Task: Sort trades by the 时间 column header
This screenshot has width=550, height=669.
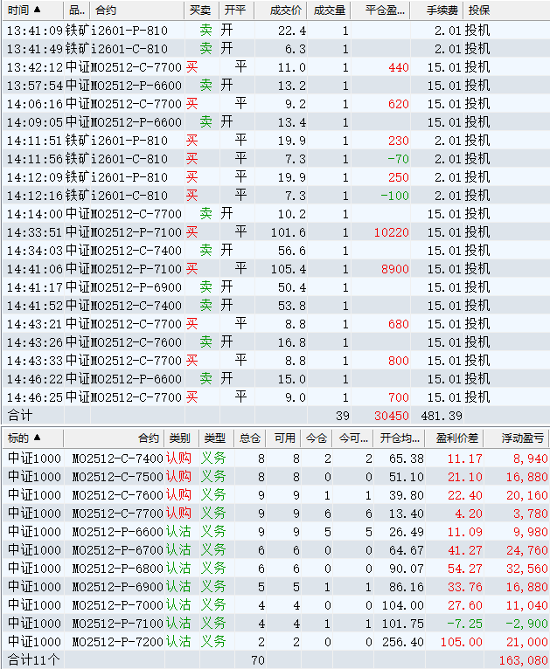Action: (x=33, y=10)
